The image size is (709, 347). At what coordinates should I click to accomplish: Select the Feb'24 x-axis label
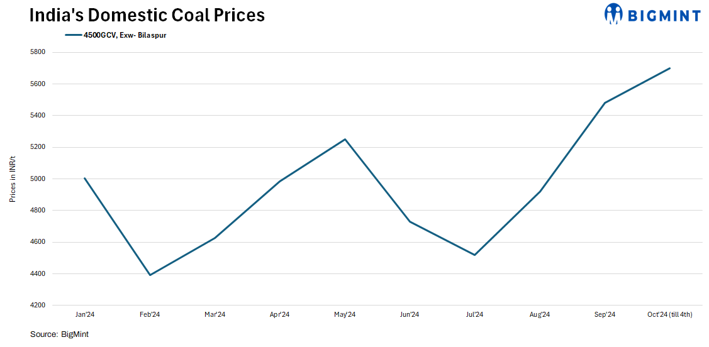point(150,314)
